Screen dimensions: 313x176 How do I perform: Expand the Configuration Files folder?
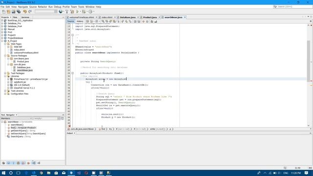click(5, 94)
